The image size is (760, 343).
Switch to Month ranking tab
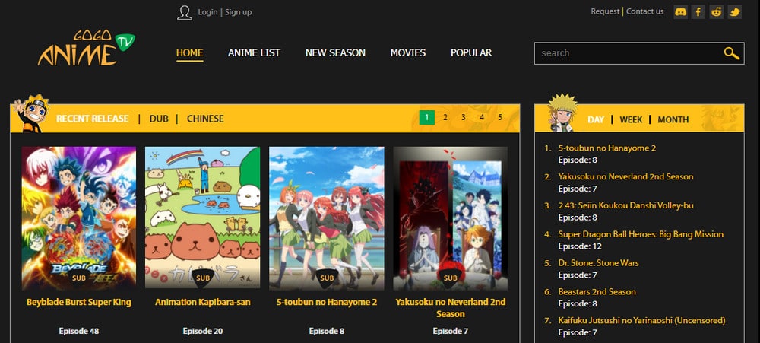click(x=673, y=119)
